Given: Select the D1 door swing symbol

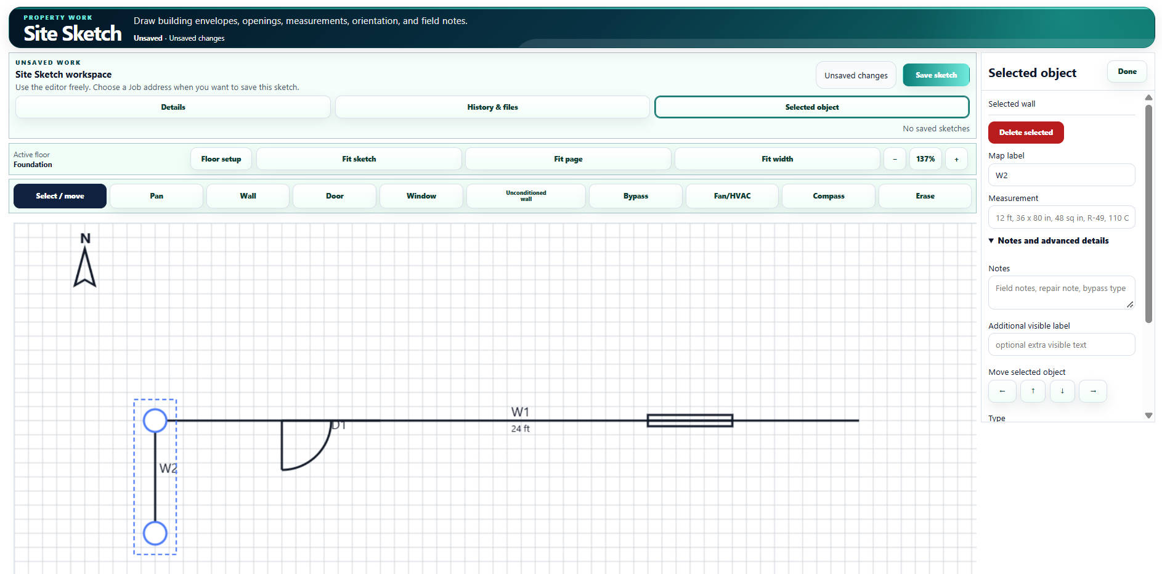Looking at the screenshot, I should coord(306,445).
